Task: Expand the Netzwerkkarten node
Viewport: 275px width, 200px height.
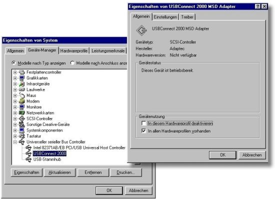Action: (15, 113)
